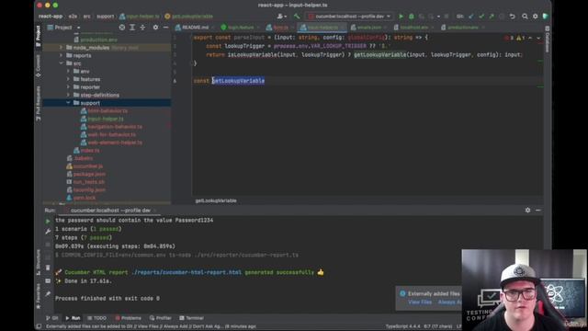Open IDE settings gear in top toolbar
588x331 pixels.
[x=535, y=17]
